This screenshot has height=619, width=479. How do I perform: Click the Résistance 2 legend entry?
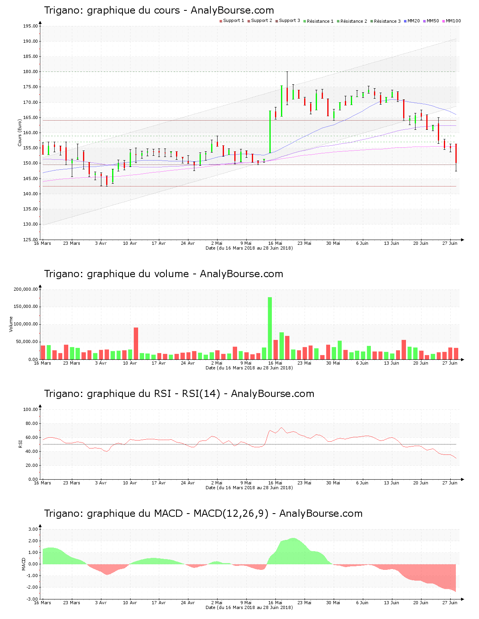pos(352,21)
